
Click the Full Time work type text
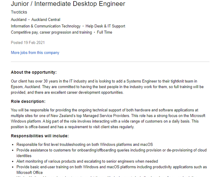104,32
